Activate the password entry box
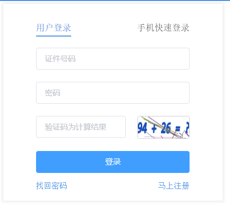 point(113,93)
